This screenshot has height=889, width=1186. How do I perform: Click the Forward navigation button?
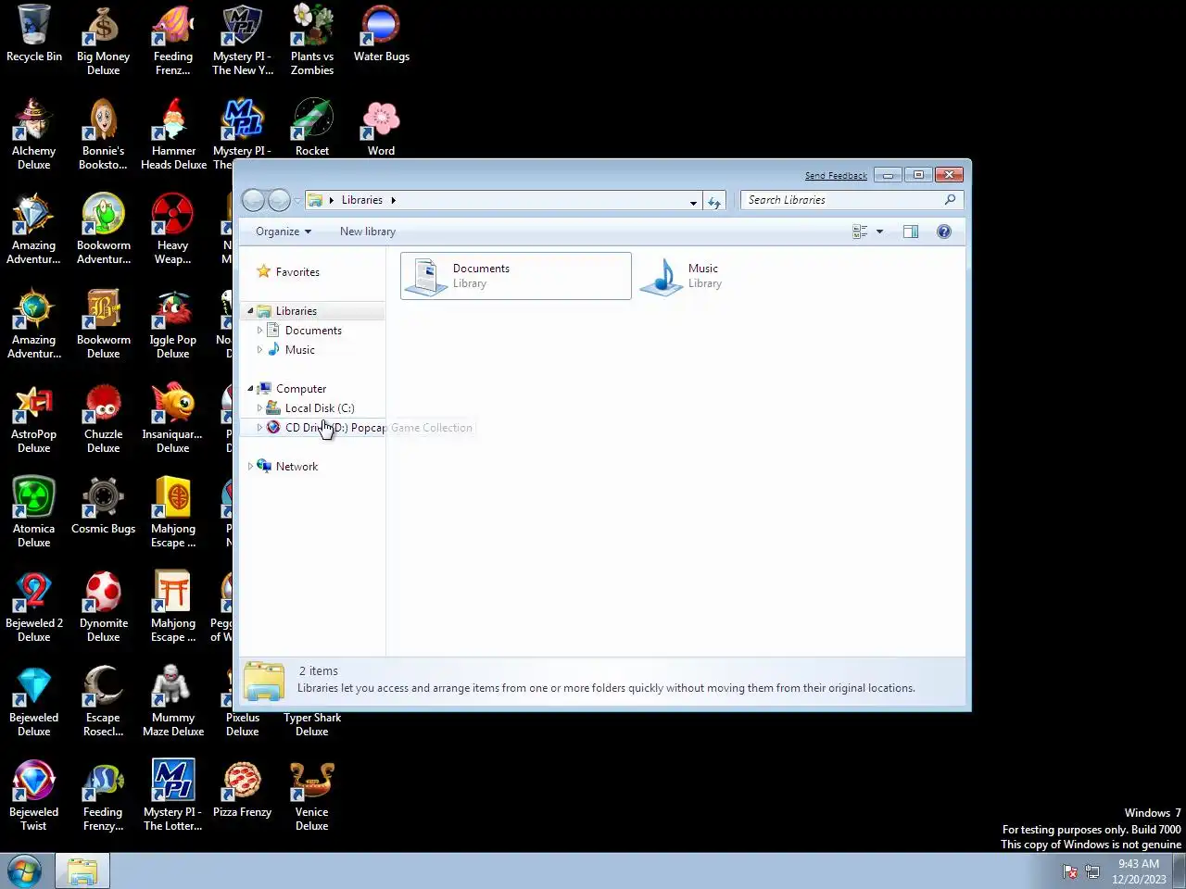coord(279,200)
